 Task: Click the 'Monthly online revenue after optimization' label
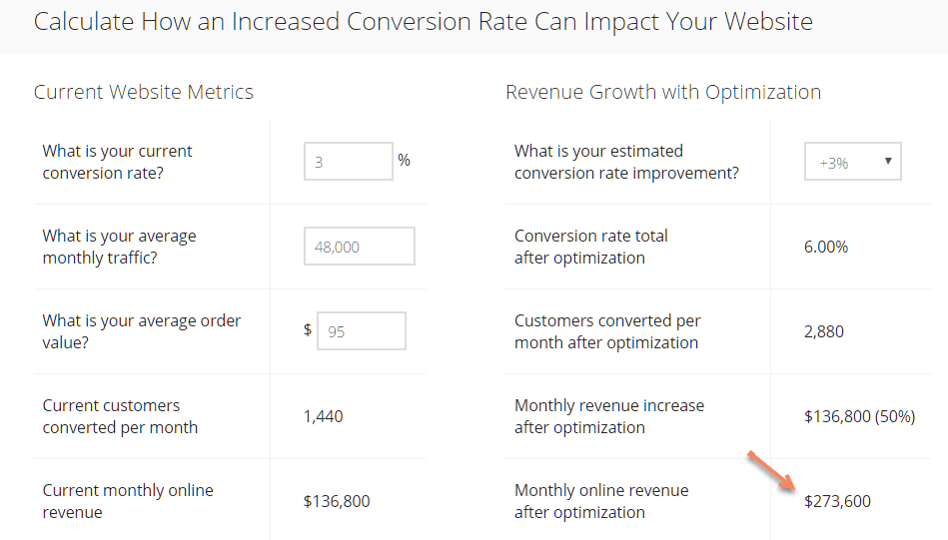coord(601,501)
